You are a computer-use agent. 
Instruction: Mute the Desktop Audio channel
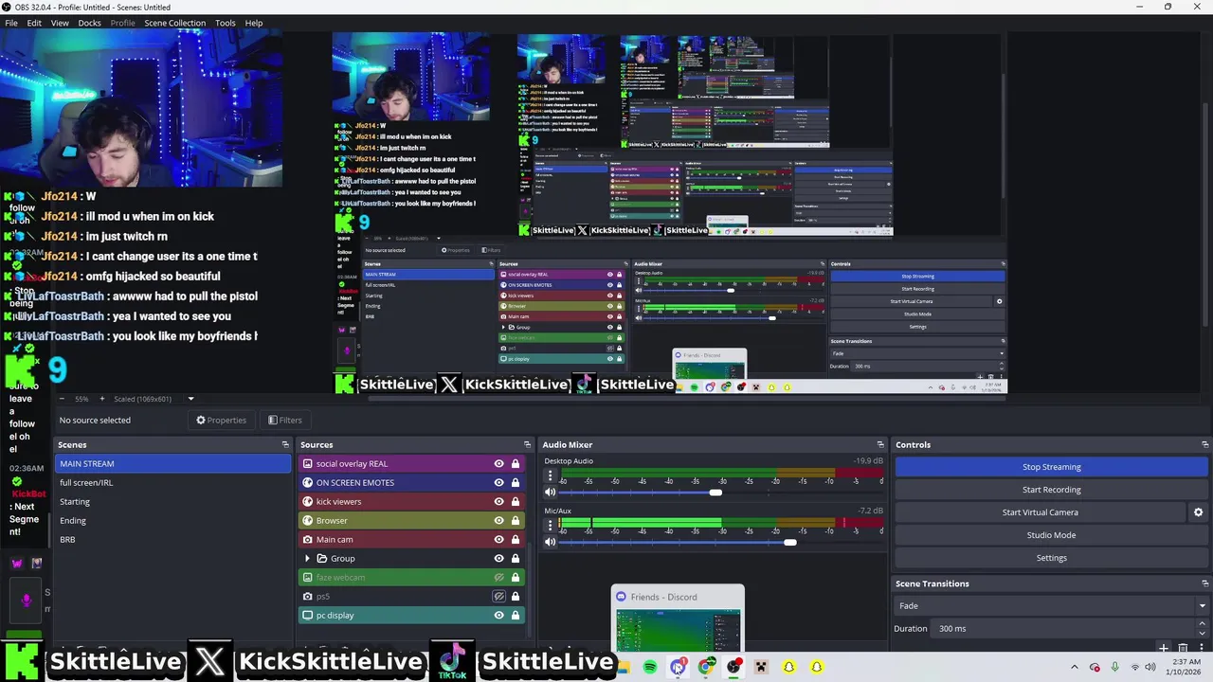(x=550, y=493)
